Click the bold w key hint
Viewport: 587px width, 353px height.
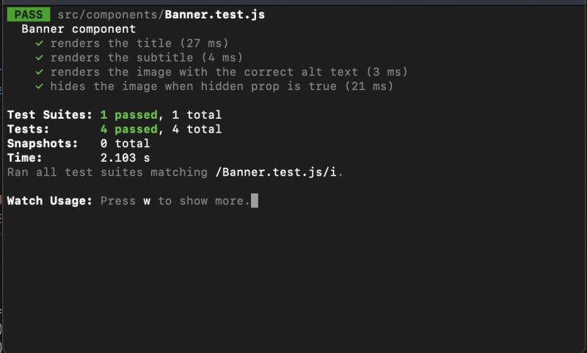tap(147, 201)
